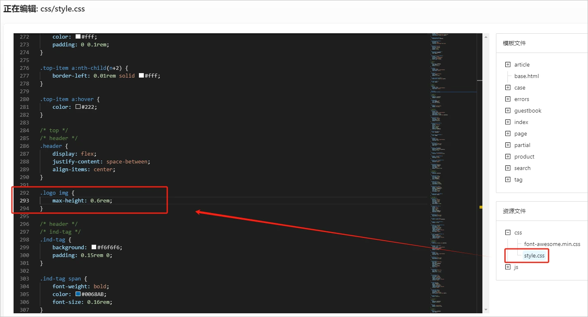The width and height of the screenshot is (588, 317).
Task: Expand the guestbook folder node
Action: [508, 110]
